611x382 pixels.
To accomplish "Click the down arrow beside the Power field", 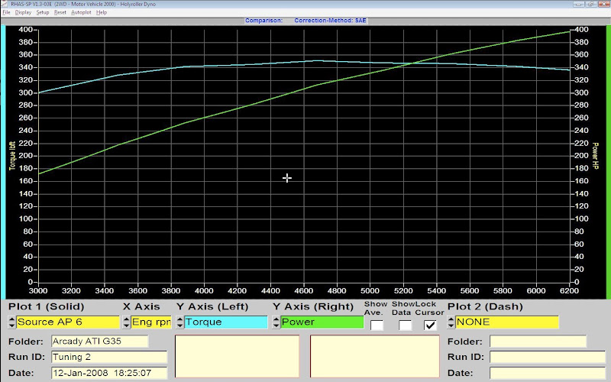I will (x=276, y=325).
